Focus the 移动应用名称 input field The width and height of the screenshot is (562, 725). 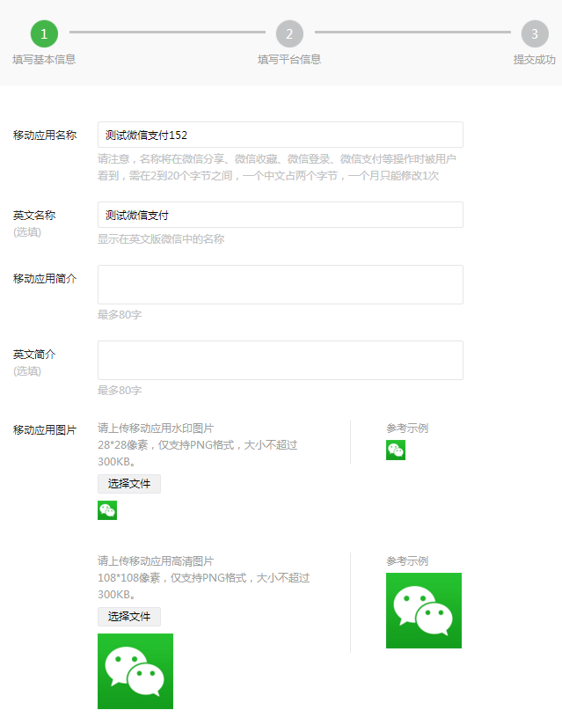[x=280, y=135]
